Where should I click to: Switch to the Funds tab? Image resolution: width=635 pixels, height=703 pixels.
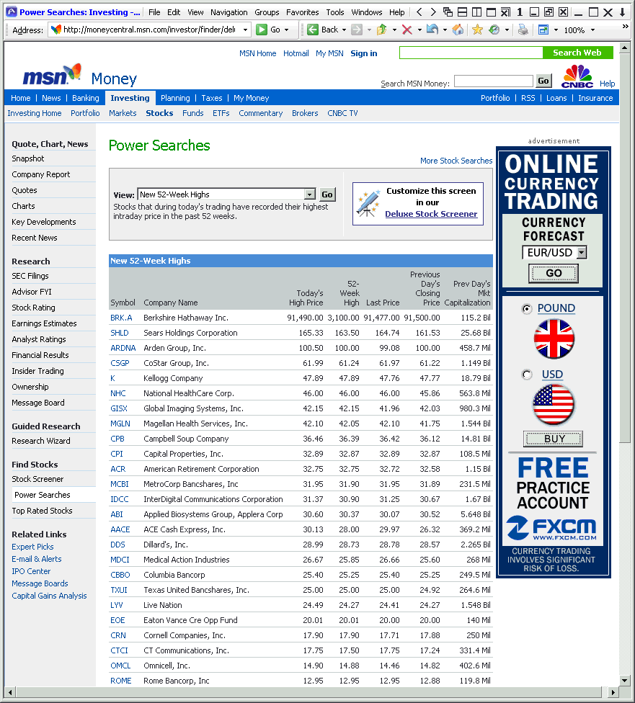(193, 113)
